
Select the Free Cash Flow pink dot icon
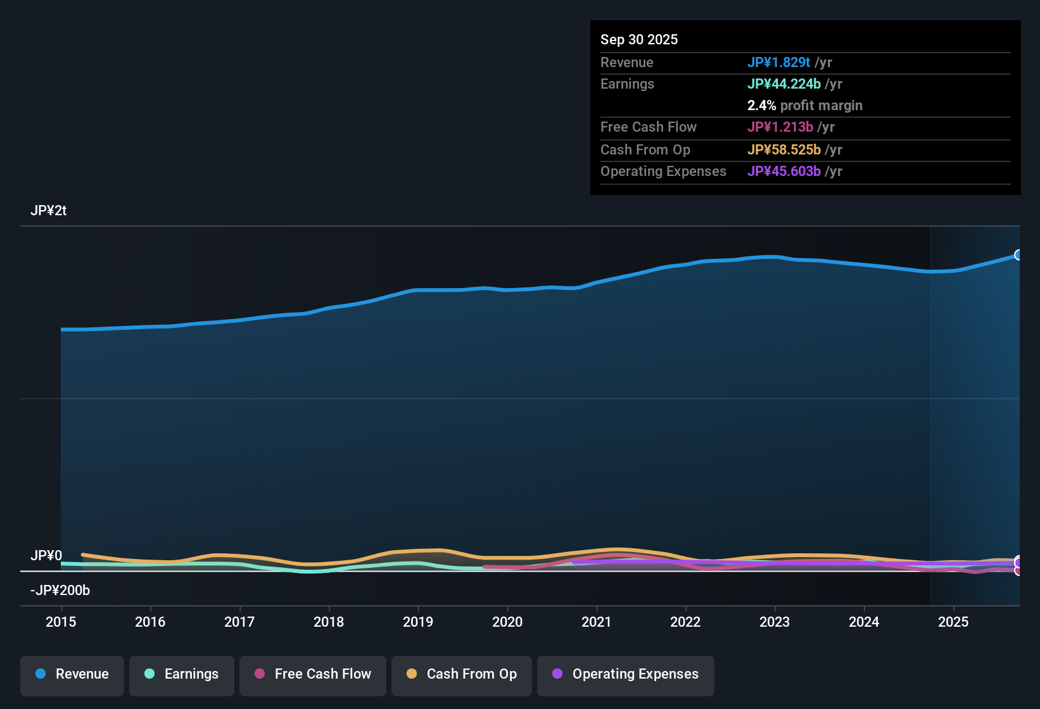(259, 674)
